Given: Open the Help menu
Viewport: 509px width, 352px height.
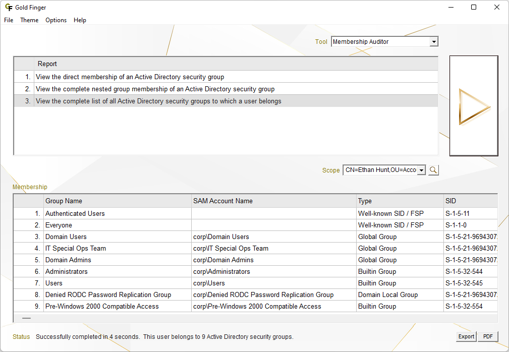Looking at the screenshot, I should [x=80, y=20].
